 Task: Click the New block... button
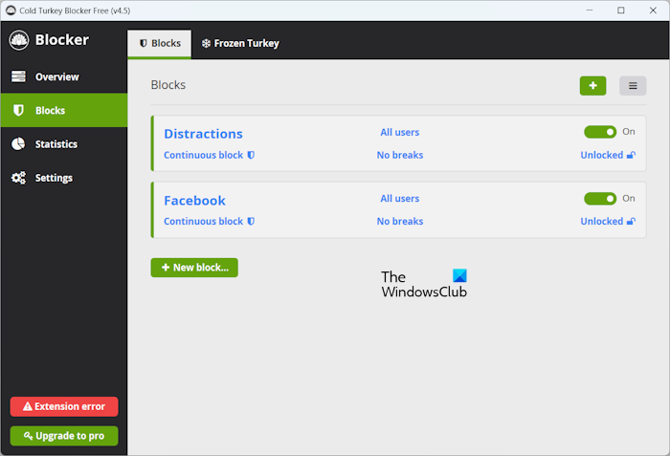[x=194, y=268]
